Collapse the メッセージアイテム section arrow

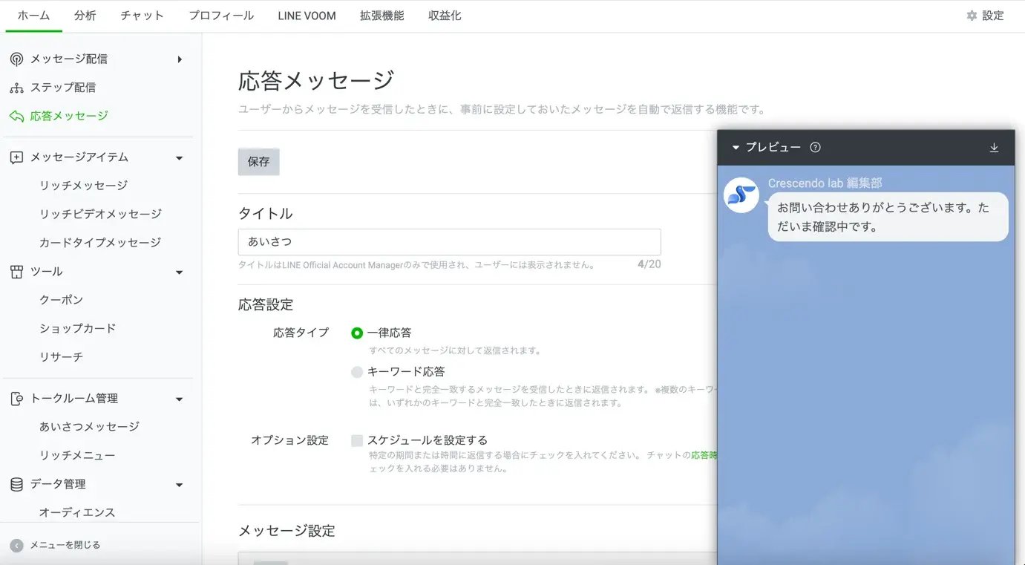pyautogui.click(x=179, y=158)
